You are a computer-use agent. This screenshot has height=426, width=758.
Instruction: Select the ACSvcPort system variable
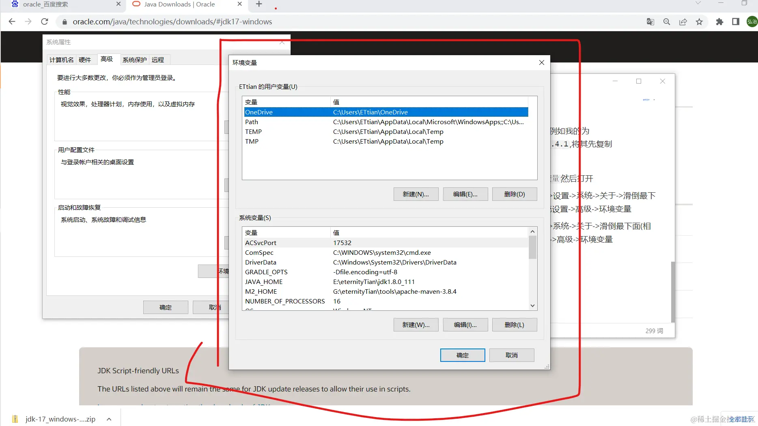(386, 243)
